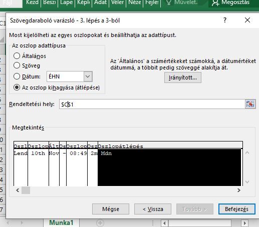Click into the Rendeltetési hely field
The width and height of the screenshot is (259, 227).
pyautogui.click(x=152, y=104)
